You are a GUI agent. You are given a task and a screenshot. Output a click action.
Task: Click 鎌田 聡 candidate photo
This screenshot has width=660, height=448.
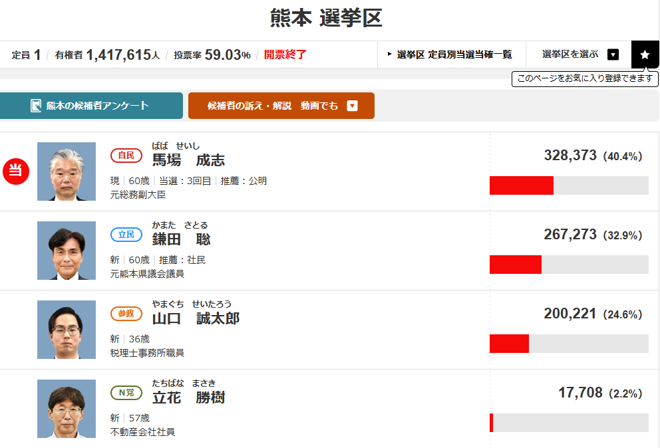[x=67, y=251]
